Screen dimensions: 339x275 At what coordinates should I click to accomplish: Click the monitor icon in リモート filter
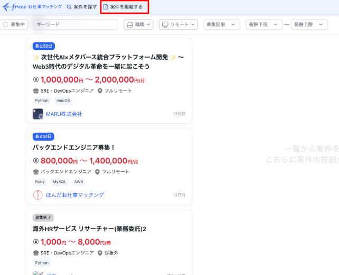(x=165, y=25)
